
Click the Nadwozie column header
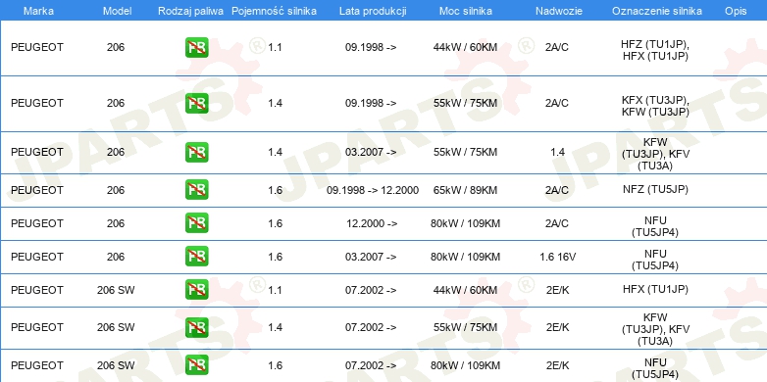coord(558,11)
